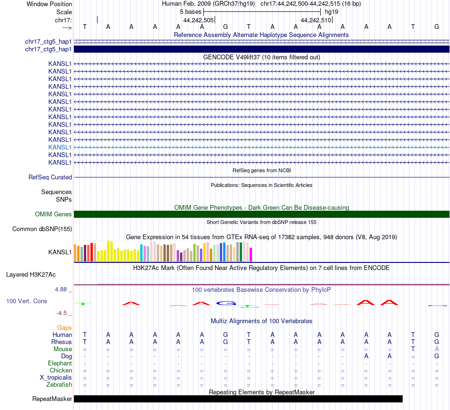Open 100 vertebrates Basewise Conservation by PhyloP title
450x410 pixels.
261,289
